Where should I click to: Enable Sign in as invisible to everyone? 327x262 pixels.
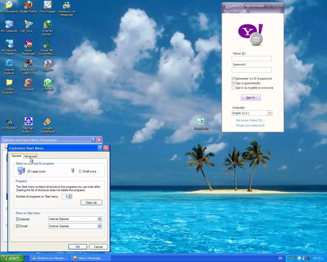(x=233, y=88)
